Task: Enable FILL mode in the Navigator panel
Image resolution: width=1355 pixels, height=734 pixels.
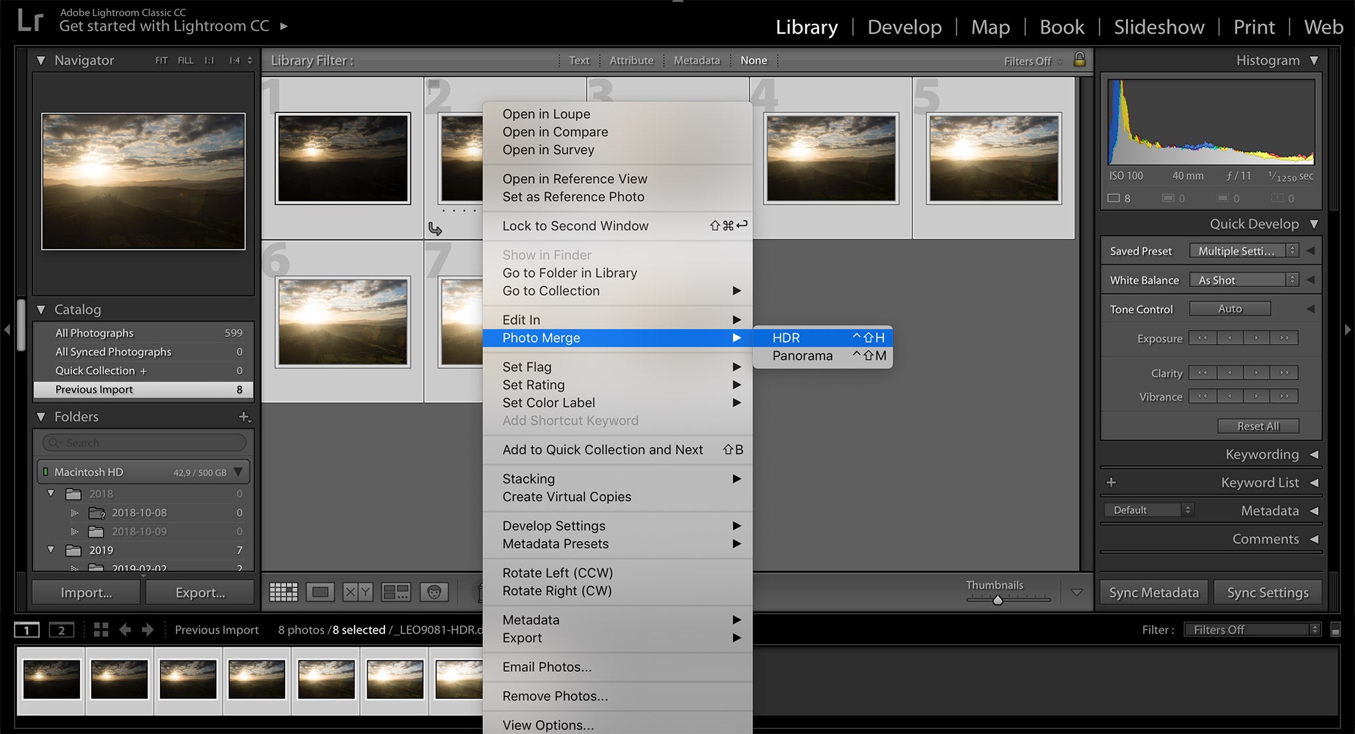Action: click(185, 60)
